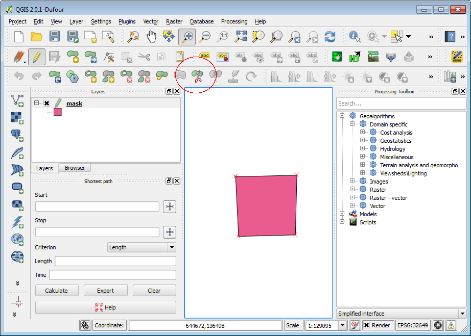Switch to the Browser tab
Screen dimensions: 471x336
tap(75, 168)
